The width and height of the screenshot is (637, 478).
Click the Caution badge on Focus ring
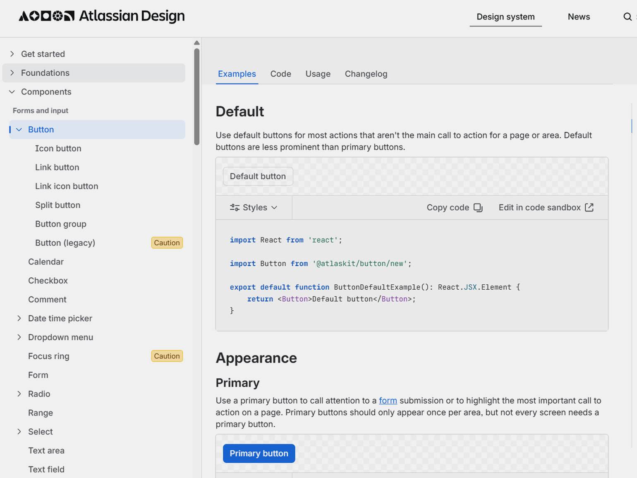click(x=167, y=356)
